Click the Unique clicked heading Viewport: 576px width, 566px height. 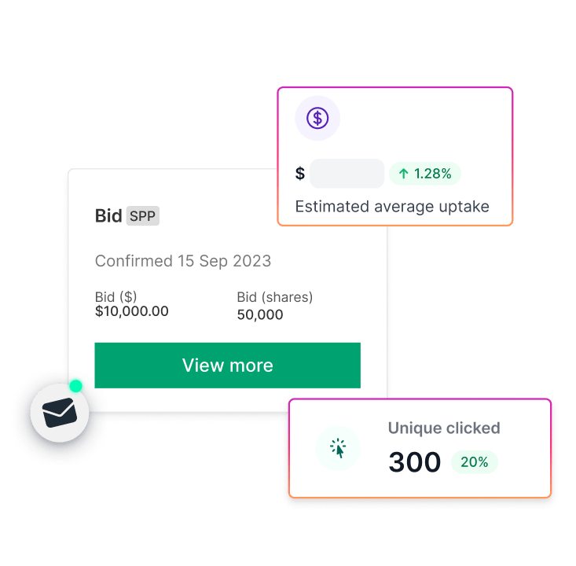tap(444, 428)
